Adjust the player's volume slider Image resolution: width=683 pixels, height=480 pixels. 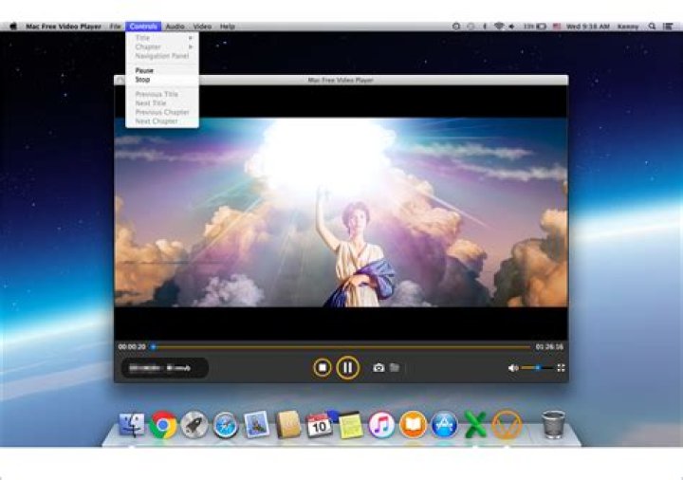click(x=537, y=368)
